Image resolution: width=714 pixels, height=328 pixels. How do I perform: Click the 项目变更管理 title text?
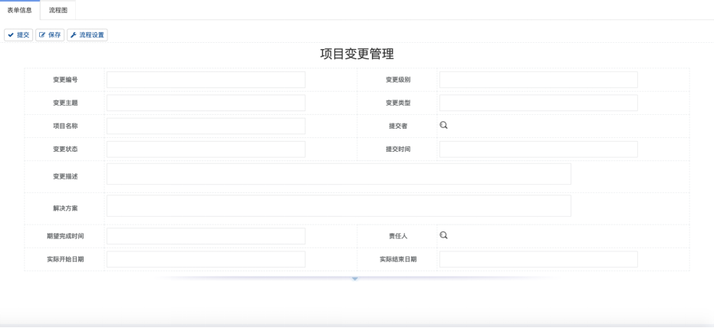pyautogui.click(x=357, y=54)
